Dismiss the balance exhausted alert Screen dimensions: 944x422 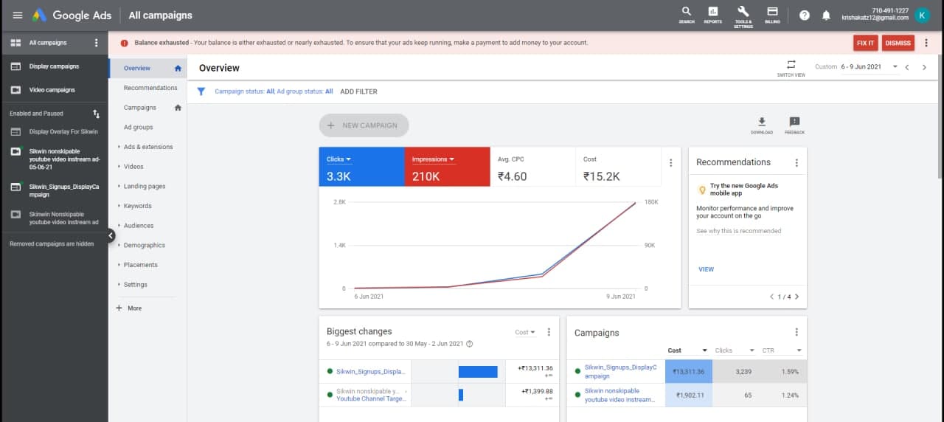pyautogui.click(x=898, y=43)
